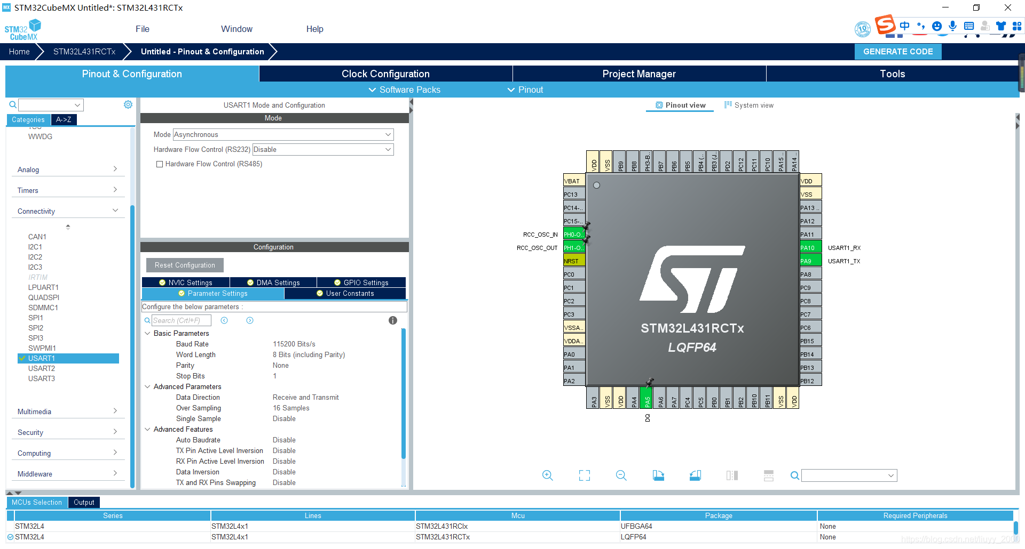Open the User Constants tab
1025x549 pixels.
345,294
